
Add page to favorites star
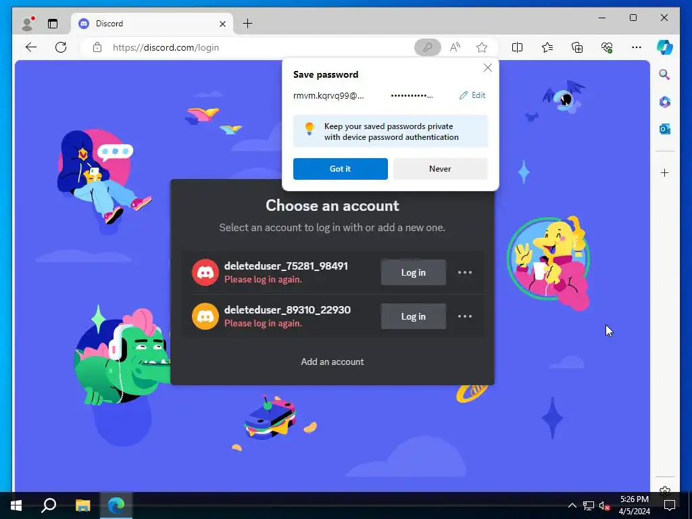pos(481,47)
